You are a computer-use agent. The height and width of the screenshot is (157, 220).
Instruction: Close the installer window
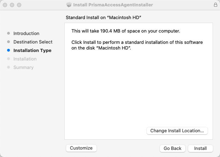(x=5, y=5)
